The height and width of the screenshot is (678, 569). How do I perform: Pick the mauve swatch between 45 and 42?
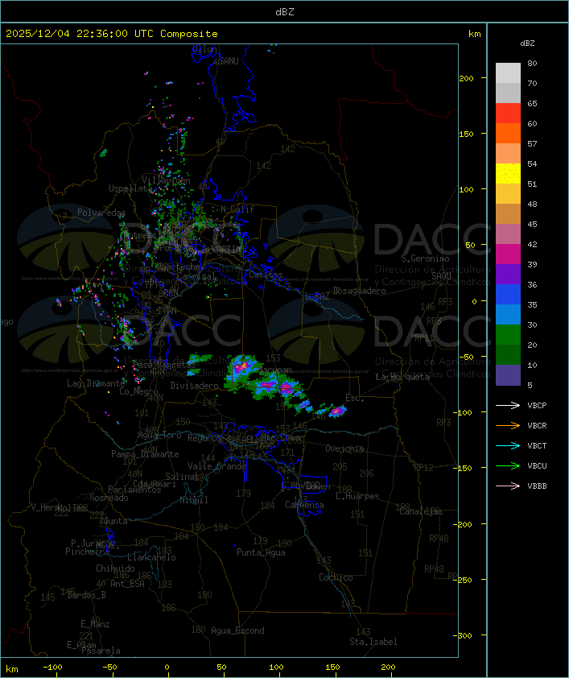pos(508,234)
